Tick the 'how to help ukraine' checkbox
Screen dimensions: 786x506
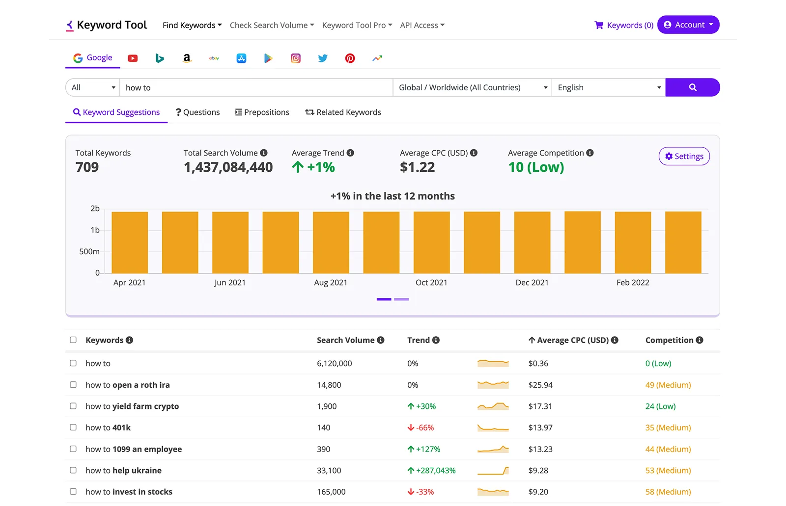click(x=73, y=470)
